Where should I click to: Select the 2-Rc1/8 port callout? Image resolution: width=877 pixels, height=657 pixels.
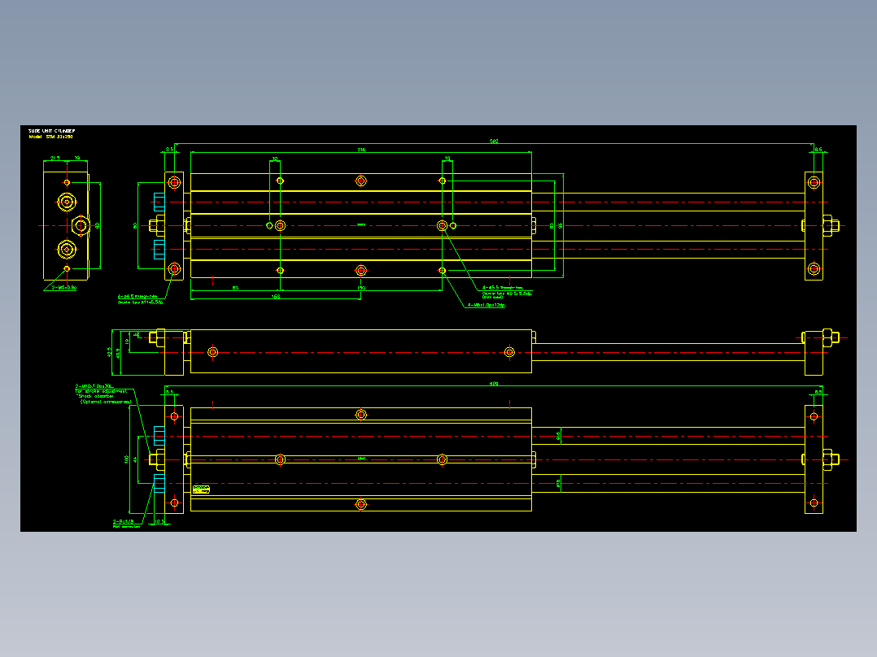(x=124, y=521)
